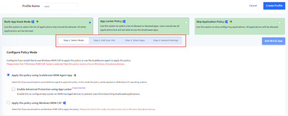Select Apply this policy using Windows MDM CSP
The image size is (288, 116).
click(x=8, y=103)
